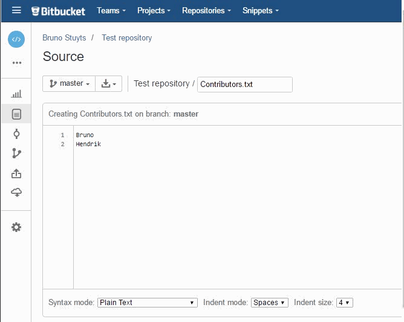Image resolution: width=404 pixels, height=322 pixels.
Task: Open the hamburger menu icon
Action: point(16,11)
